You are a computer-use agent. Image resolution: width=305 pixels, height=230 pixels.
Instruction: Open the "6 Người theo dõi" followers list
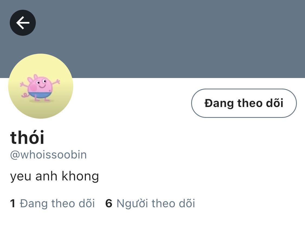pyautogui.click(x=150, y=203)
